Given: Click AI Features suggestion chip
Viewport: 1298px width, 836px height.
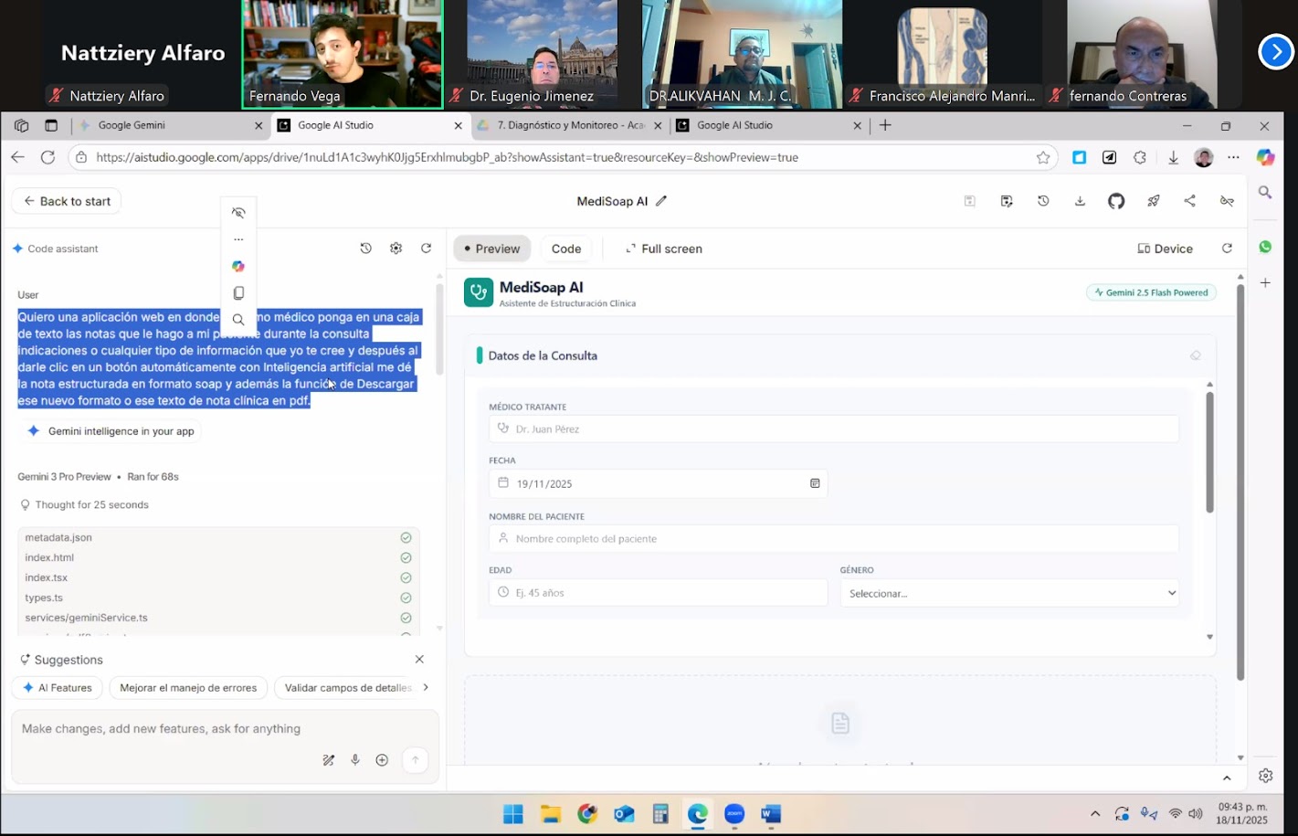Looking at the screenshot, I should click(x=58, y=688).
